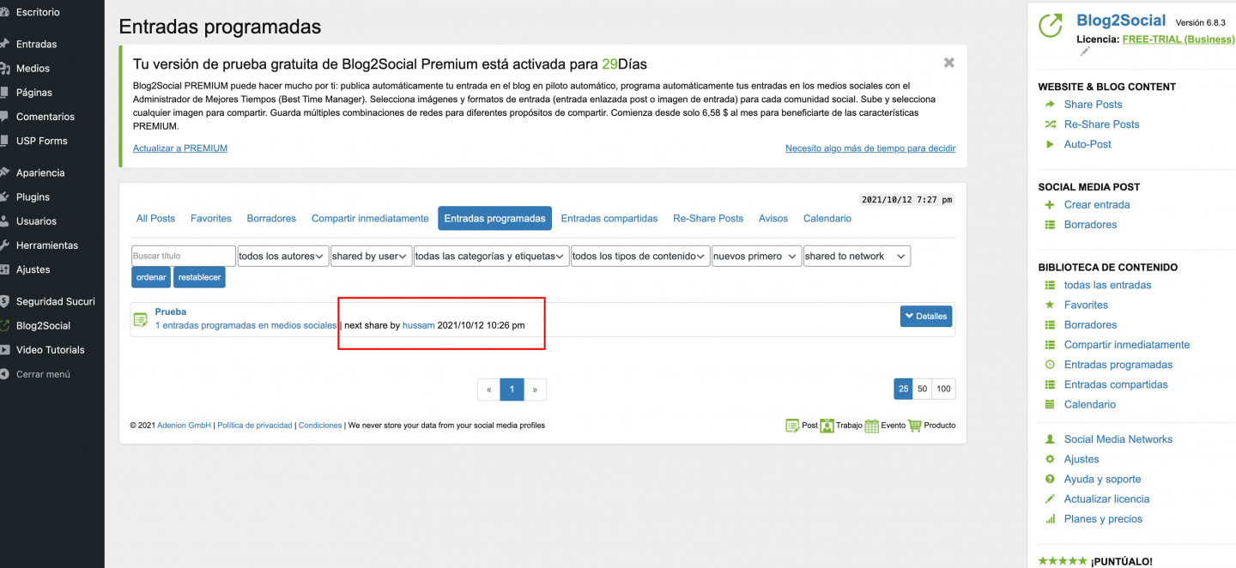Click the clock icon beside Entradas programadas in the right panel

click(1050, 365)
